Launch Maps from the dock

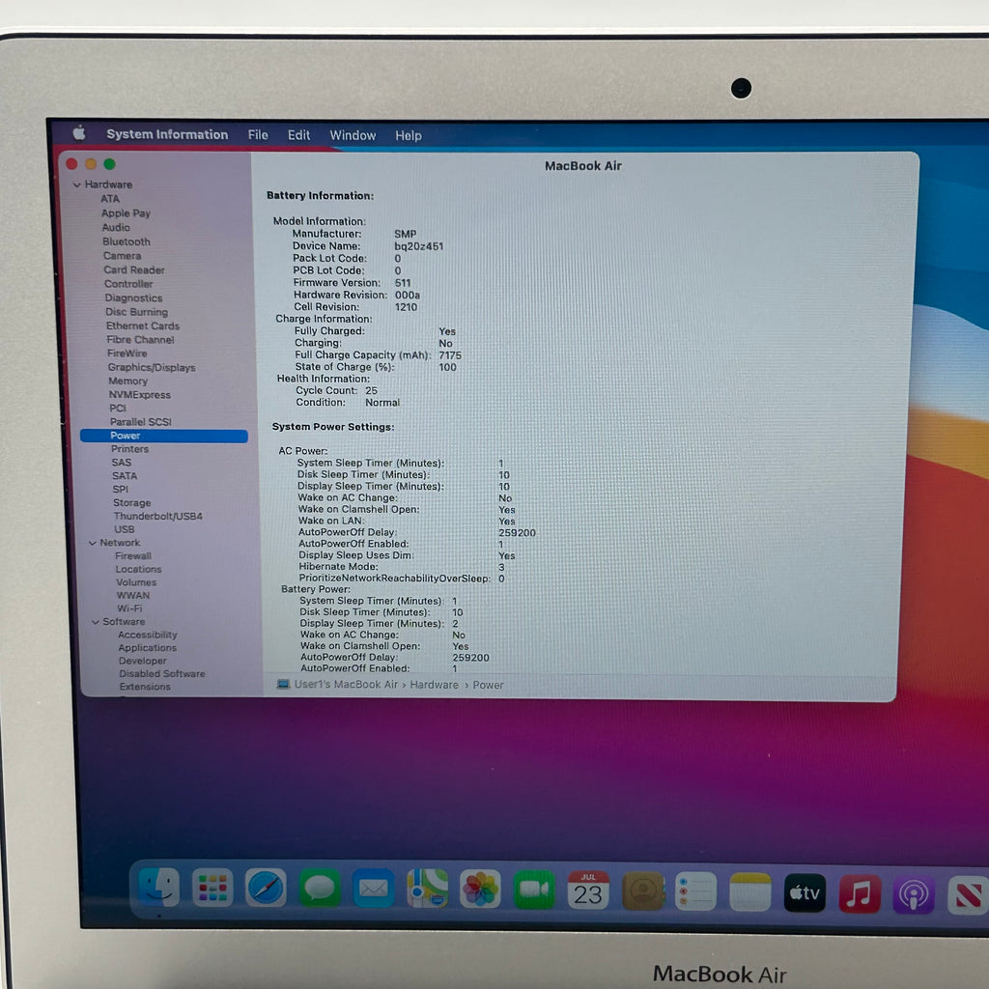pos(427,889)
